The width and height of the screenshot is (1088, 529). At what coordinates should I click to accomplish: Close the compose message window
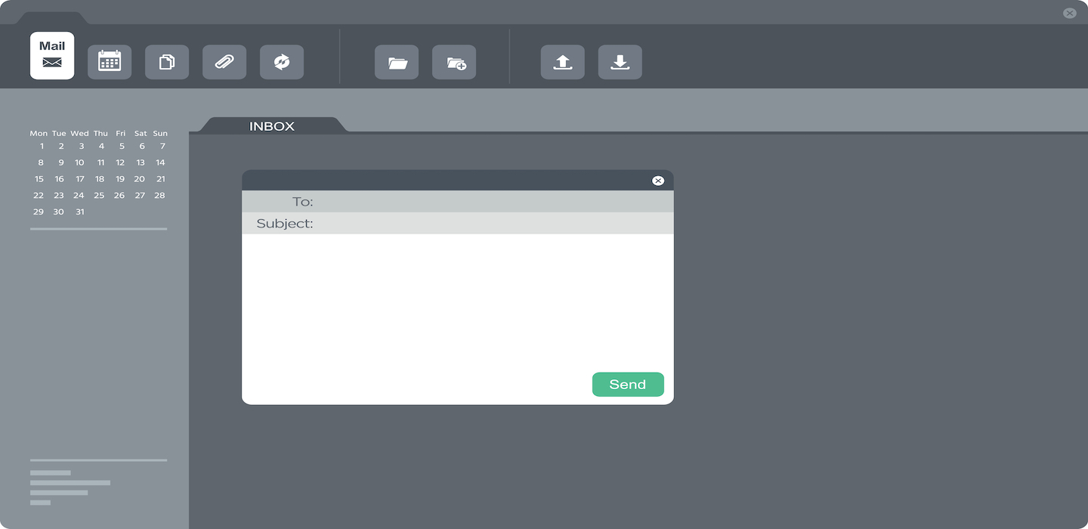pyautogui.click(x=657, y=180)
